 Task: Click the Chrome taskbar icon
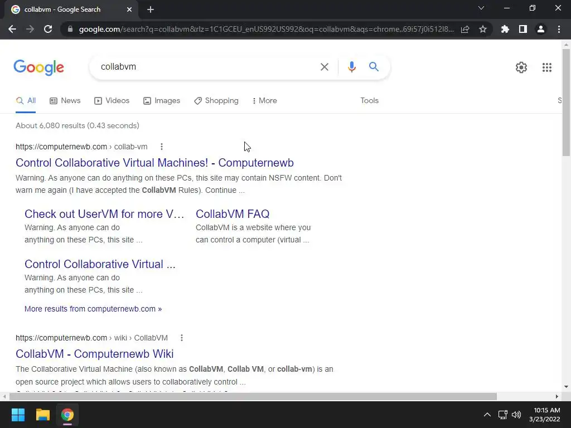pos(67,415)
